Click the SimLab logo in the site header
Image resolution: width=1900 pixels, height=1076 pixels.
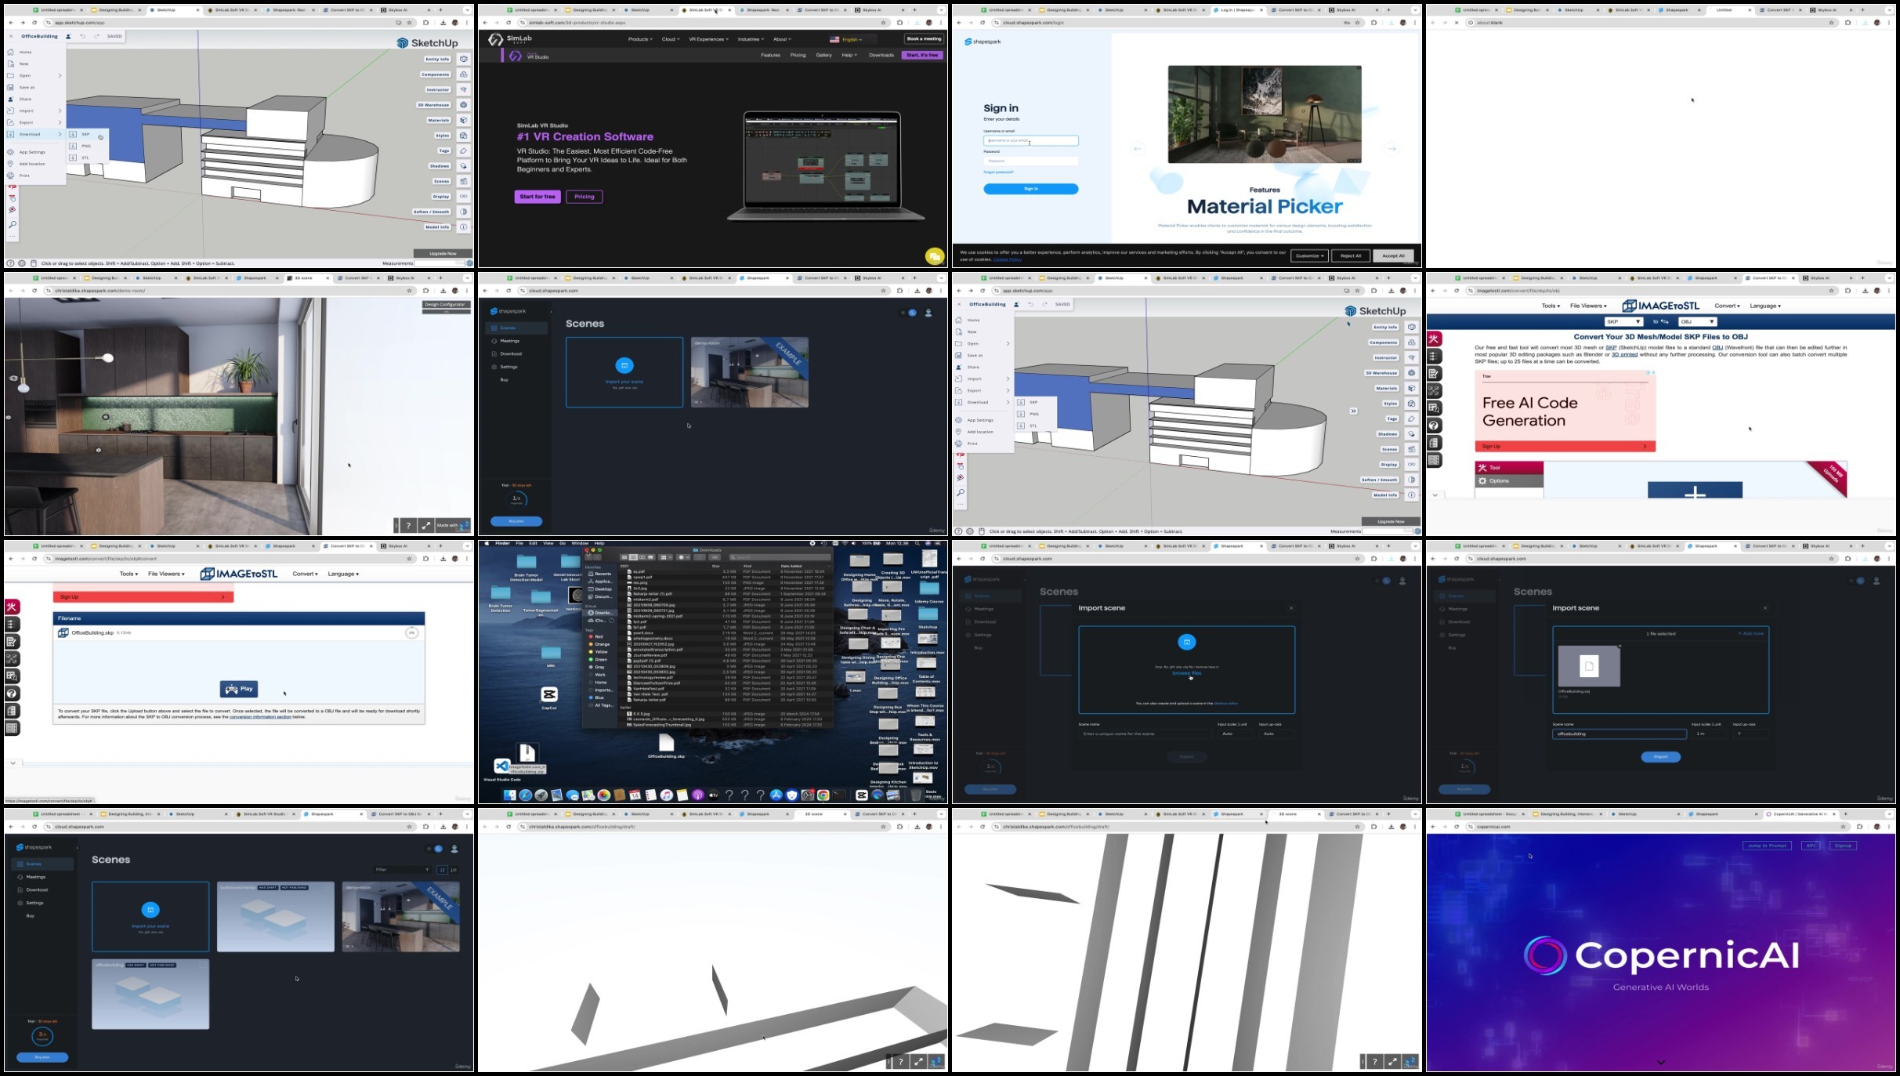click(x=510, y=39)
